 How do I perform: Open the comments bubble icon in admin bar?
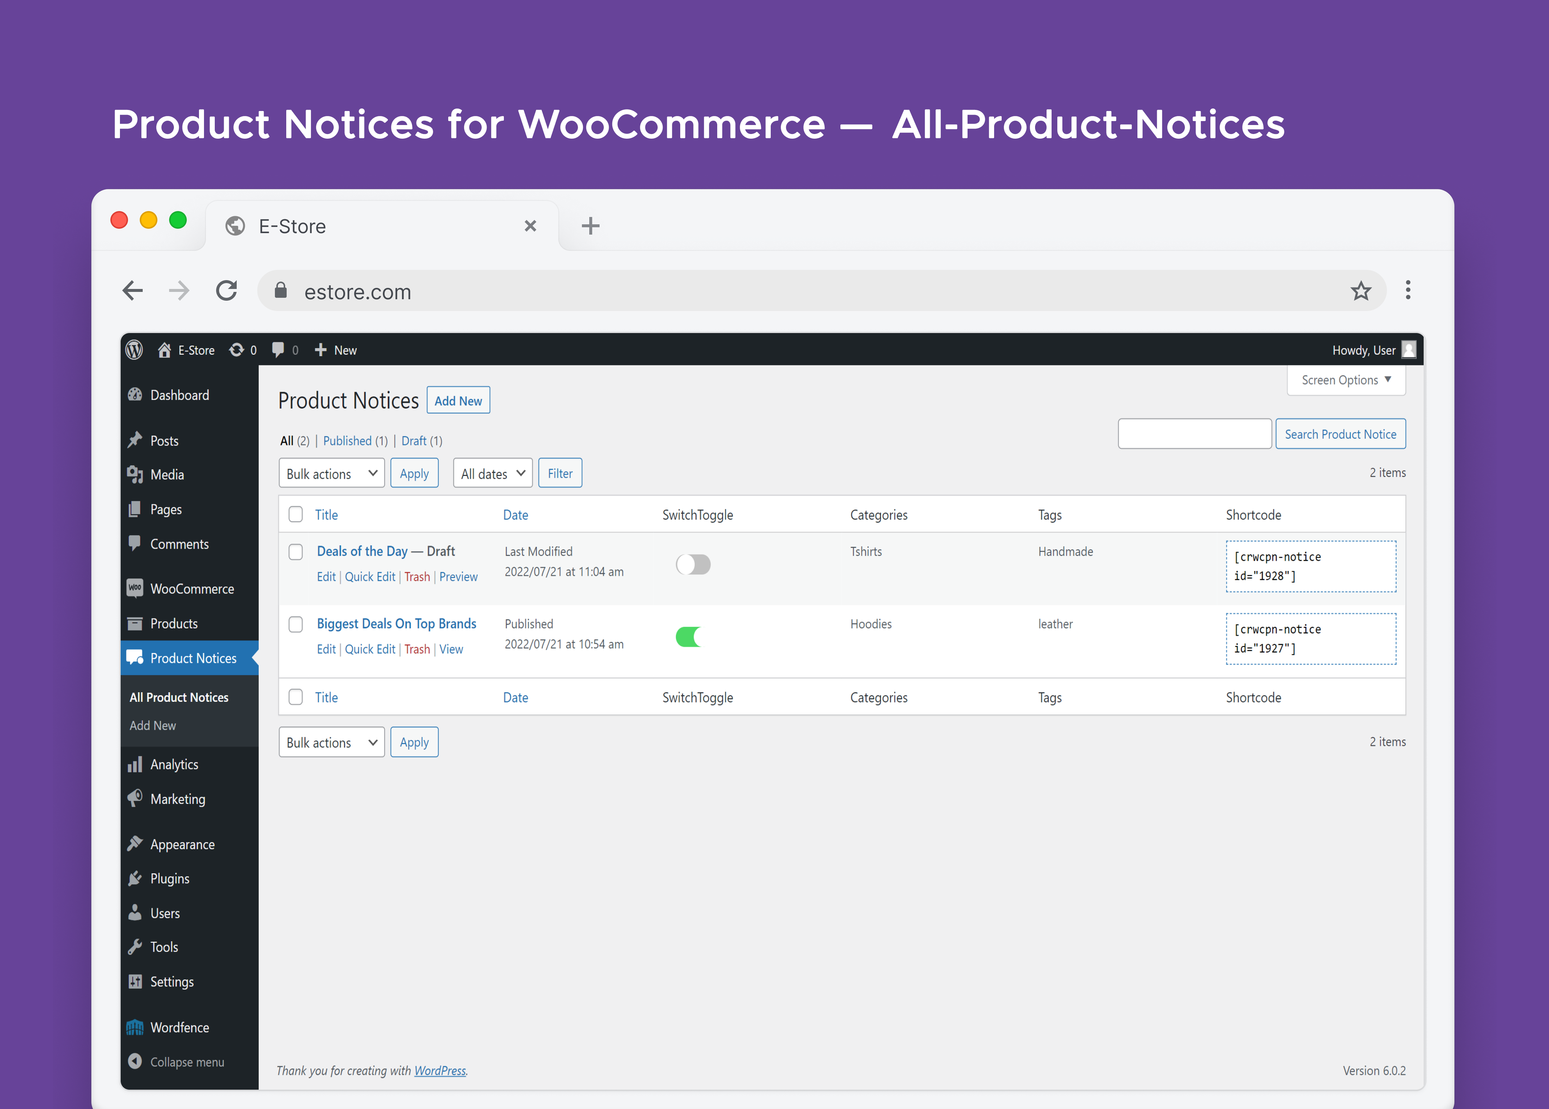click(x=278, y=350)
